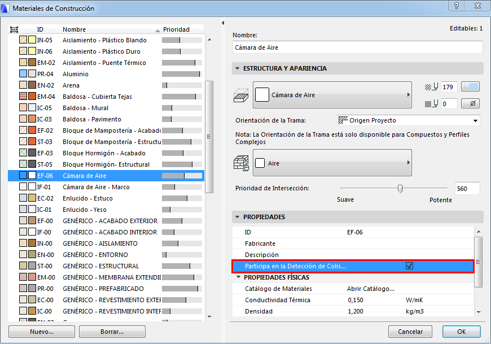Image resolution: width=491 pixels, height=344 pixels.
Task: Click the composite-use column header icon
Action: click(x=14, y=29)
